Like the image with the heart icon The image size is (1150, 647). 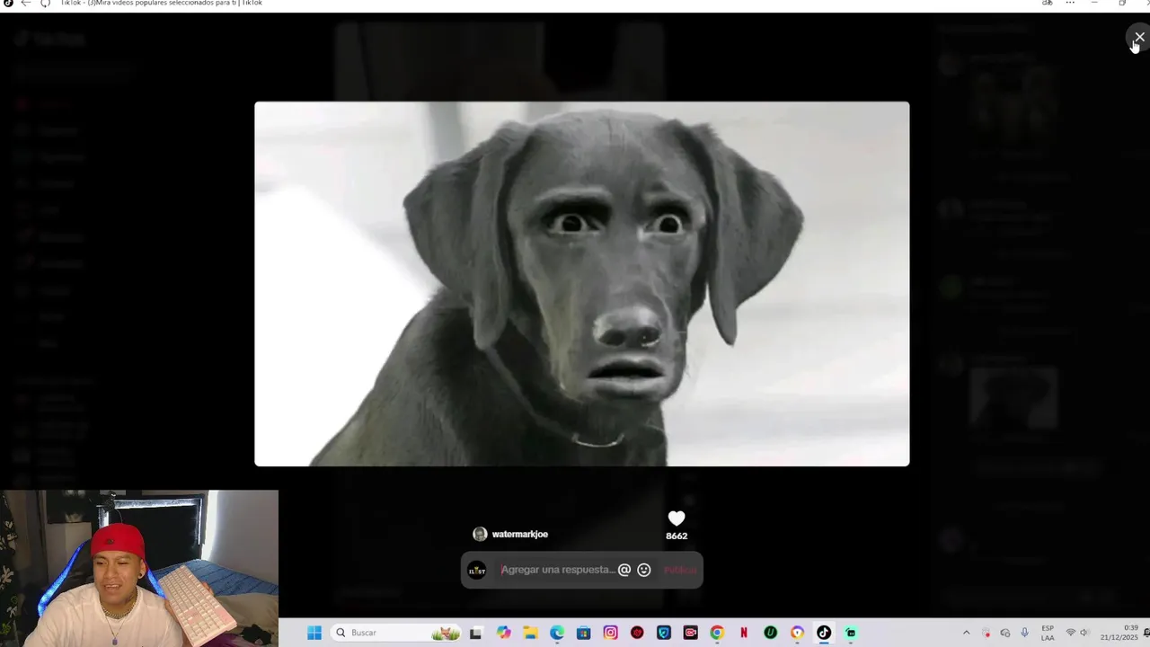tap(677, 518)
